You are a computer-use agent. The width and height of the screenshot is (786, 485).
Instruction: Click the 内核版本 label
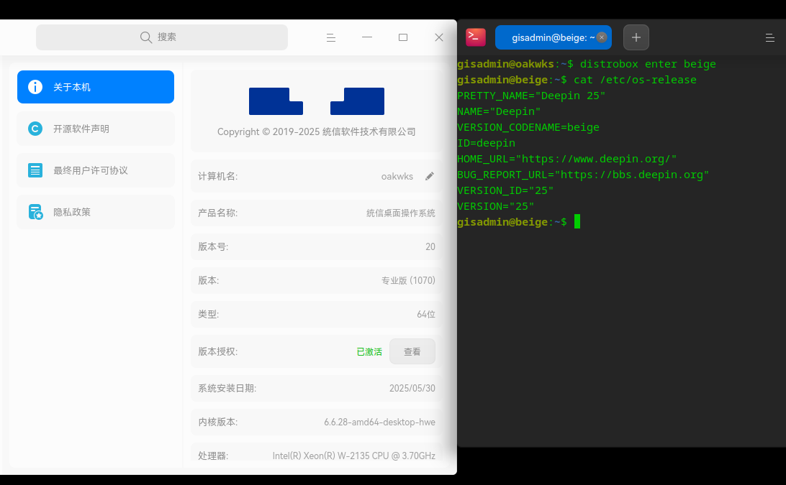217,422
